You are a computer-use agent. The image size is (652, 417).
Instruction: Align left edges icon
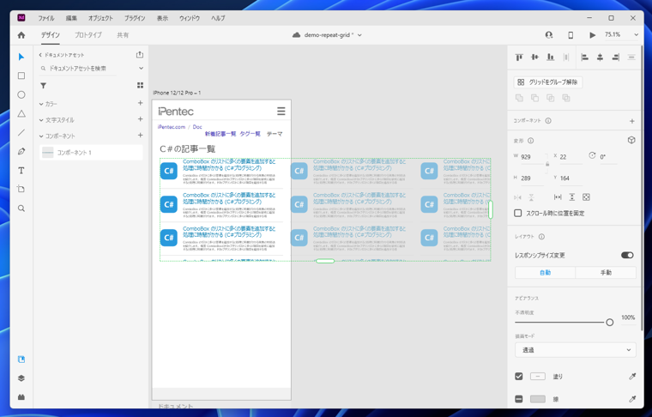click(584, 57)
